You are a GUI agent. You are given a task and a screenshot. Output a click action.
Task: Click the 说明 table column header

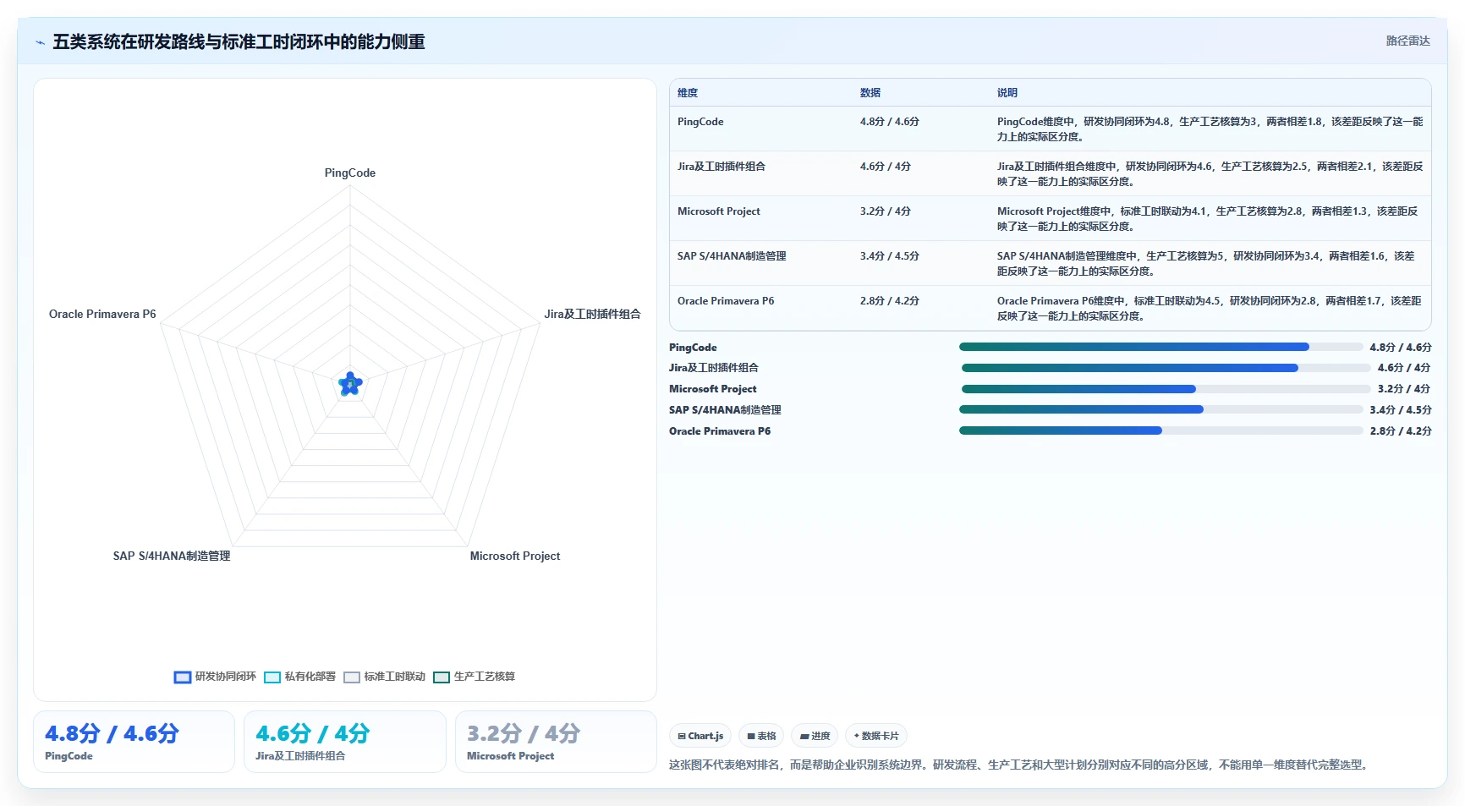point(1007,93)
